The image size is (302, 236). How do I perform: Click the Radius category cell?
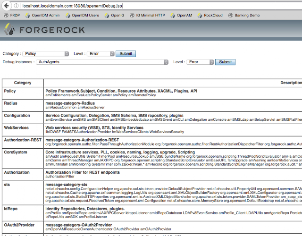[x=23, y=105]
